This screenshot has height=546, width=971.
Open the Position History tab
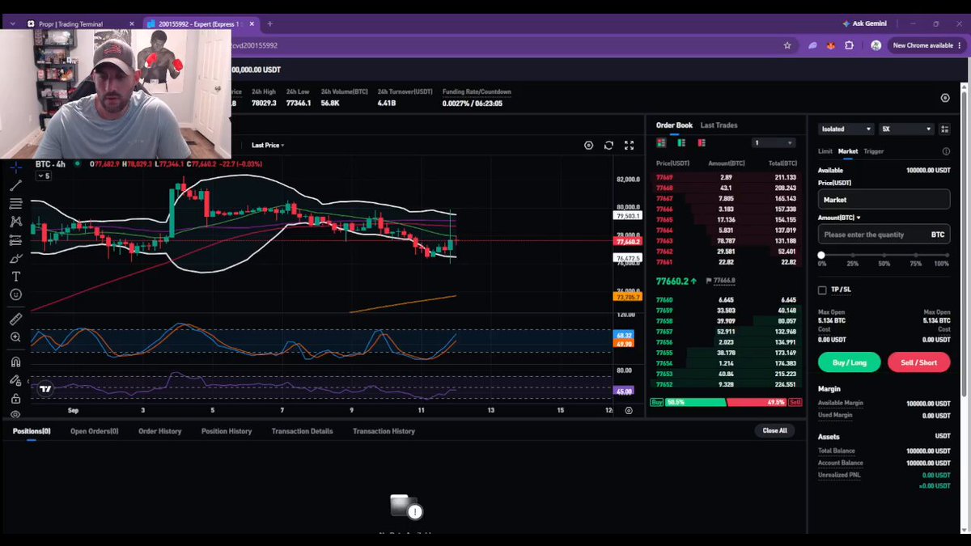coord(227,431)
